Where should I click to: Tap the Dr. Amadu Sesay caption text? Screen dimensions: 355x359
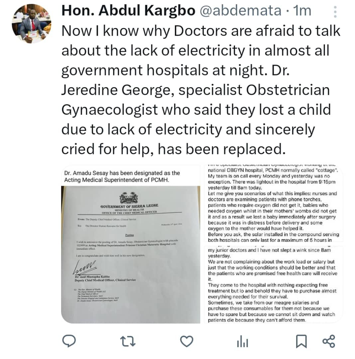tap(122, 176)
